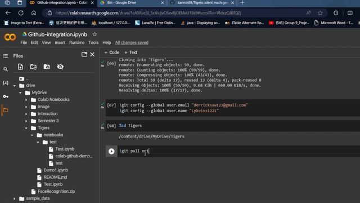Image resolution: width=360 pixels, height=203 pixels.
Task: Add a new Code cell
Action: pos(112,52)
